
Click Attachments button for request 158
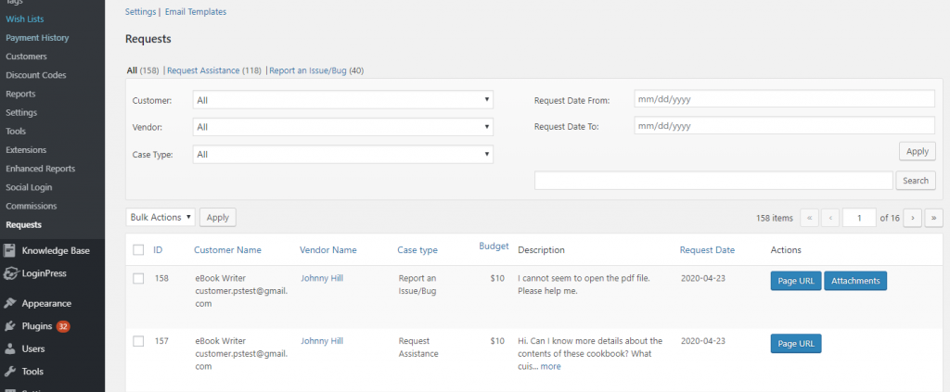pos(855,281)
